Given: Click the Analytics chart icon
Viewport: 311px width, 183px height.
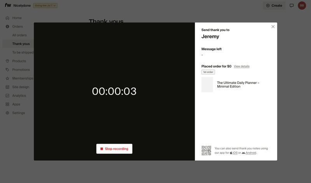Looking at the screenshot, I should [x=7, y=96].
